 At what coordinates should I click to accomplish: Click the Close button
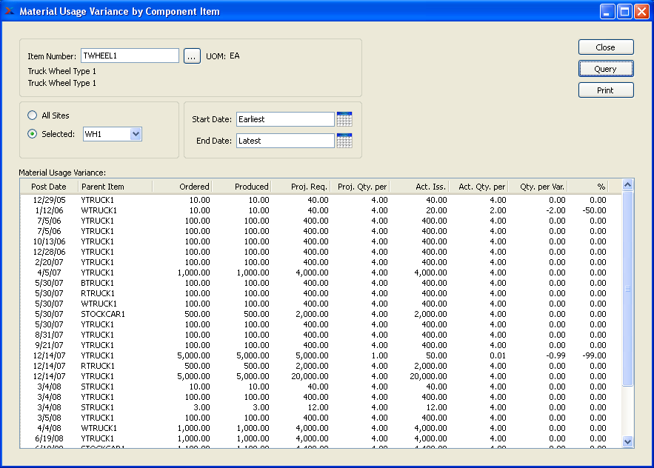click(x=605, y=47)
